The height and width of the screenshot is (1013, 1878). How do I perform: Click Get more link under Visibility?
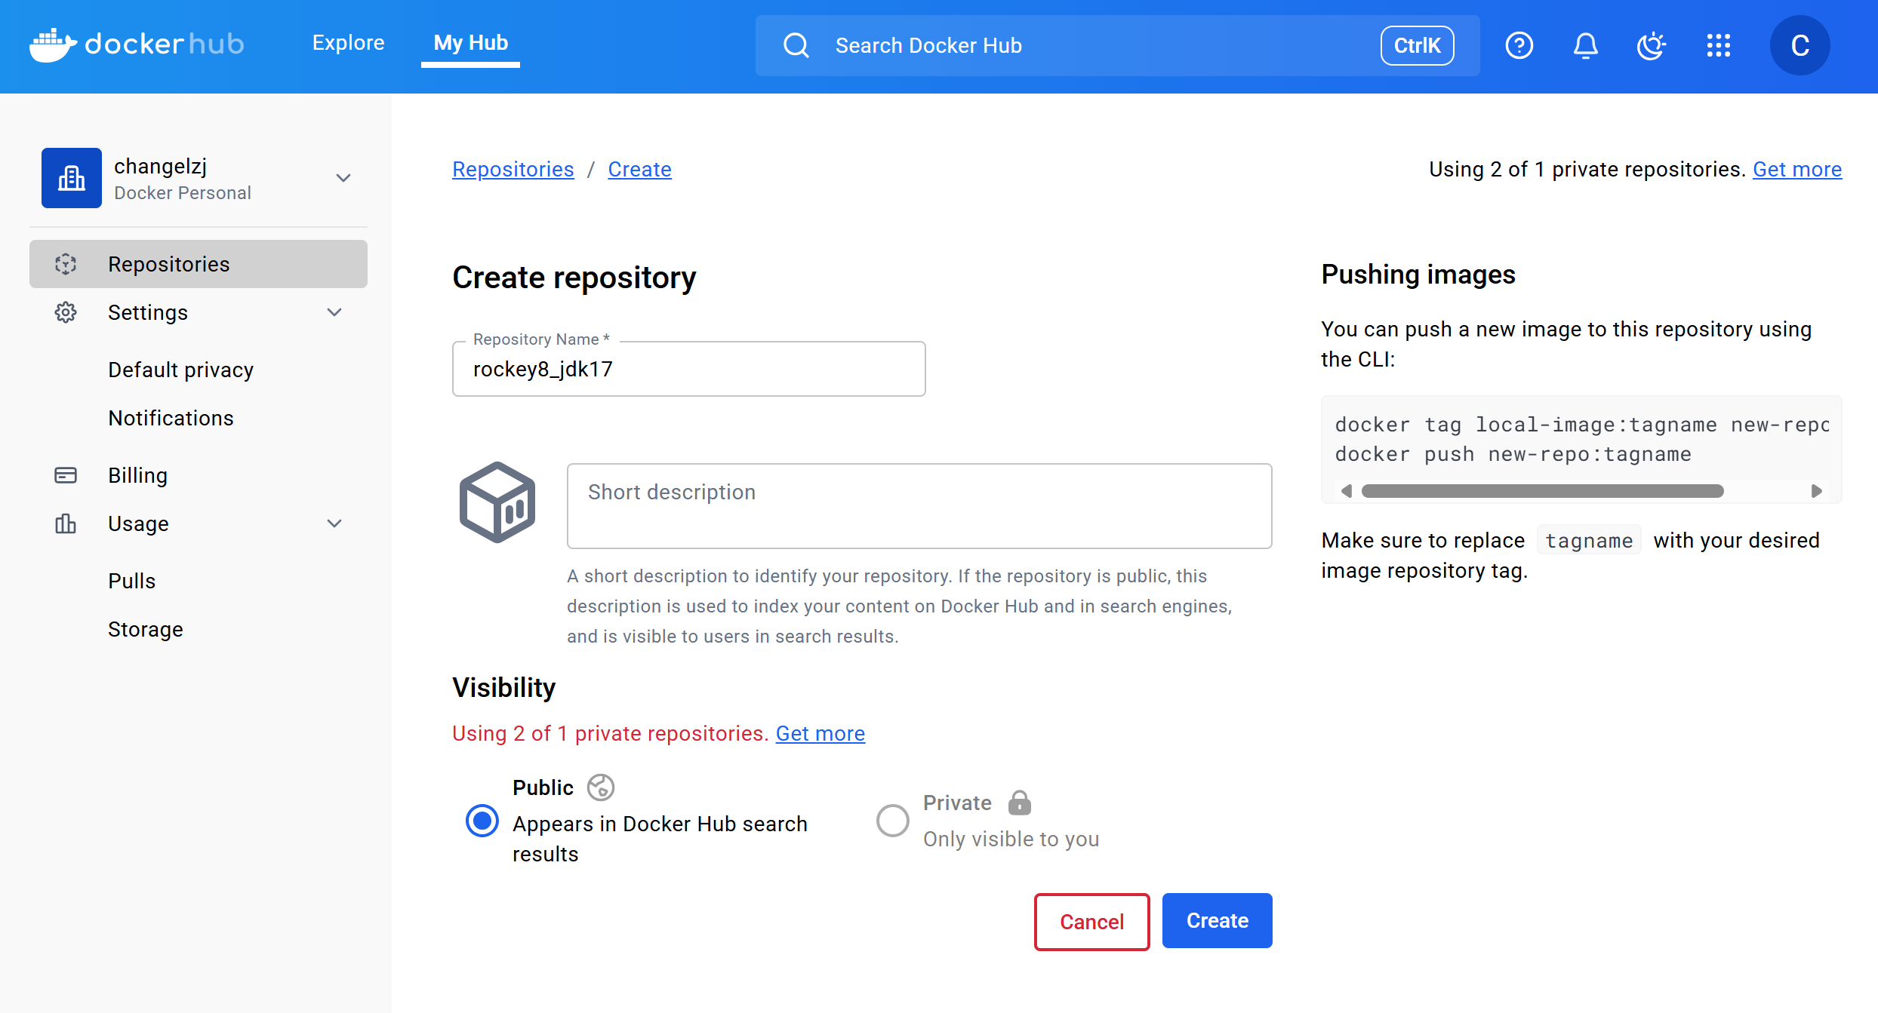[x=820, y=733]
